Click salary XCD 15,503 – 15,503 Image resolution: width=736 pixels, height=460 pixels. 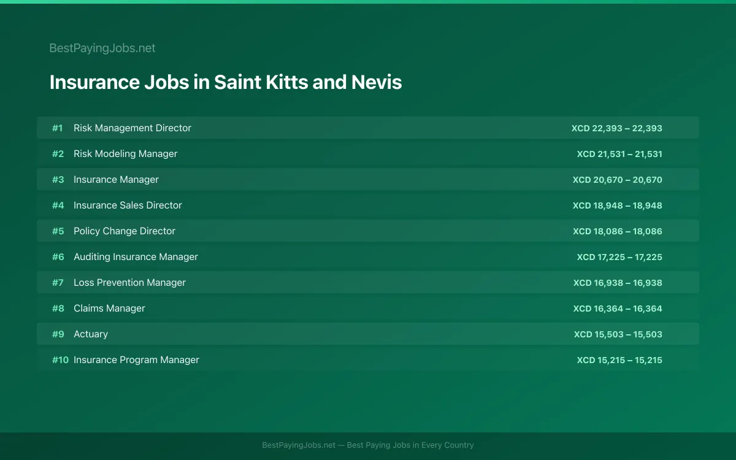coord(618,334)
